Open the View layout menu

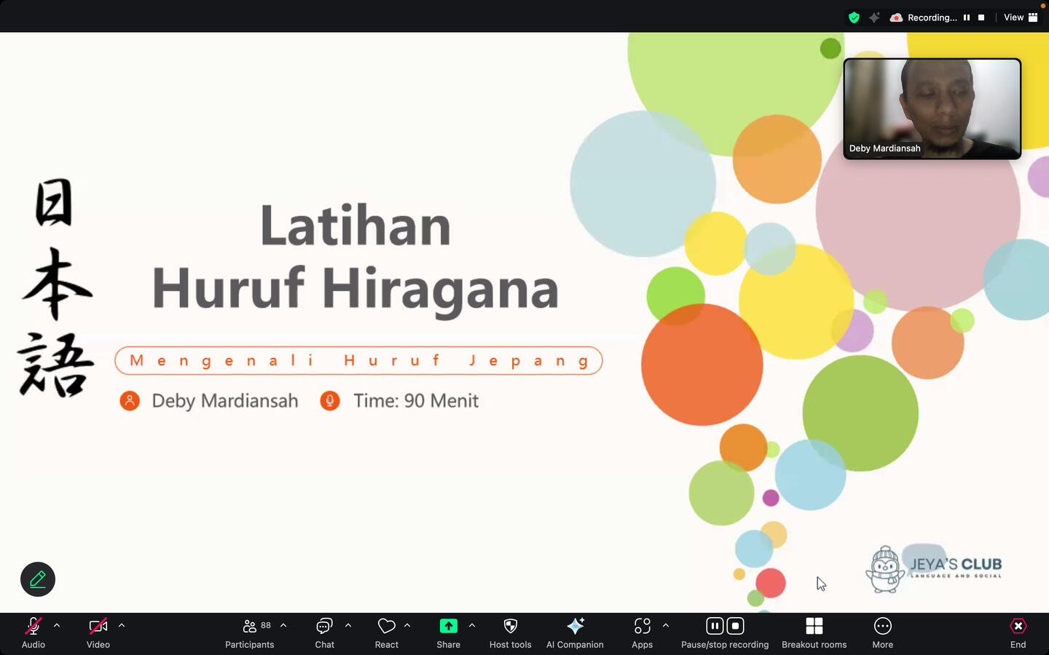tap(1020, 17)
